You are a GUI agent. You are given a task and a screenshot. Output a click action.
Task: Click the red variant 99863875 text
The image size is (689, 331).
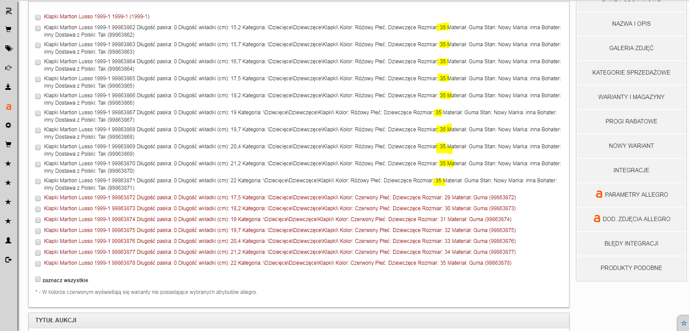pyautogui.click(x=279, y=230)
